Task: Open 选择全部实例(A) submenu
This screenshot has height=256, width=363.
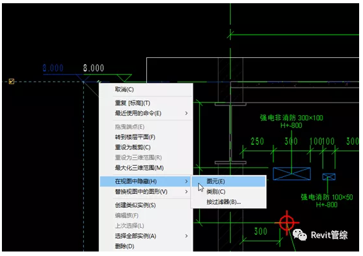Action: (146, 236)
